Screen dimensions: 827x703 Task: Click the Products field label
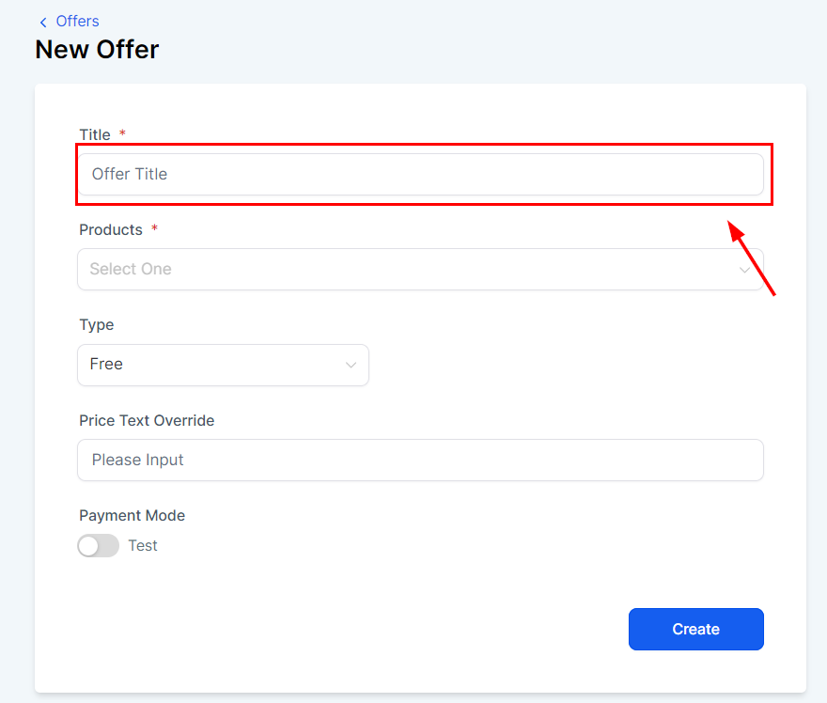point(111,230)
